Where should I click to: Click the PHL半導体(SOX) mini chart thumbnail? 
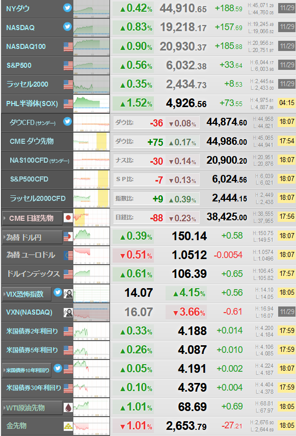pos(91,104)
